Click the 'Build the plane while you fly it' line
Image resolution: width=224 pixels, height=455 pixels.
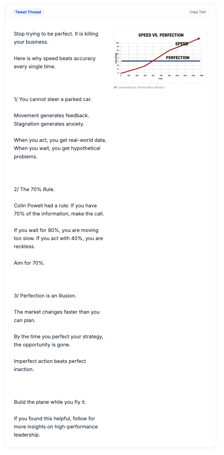50,402
